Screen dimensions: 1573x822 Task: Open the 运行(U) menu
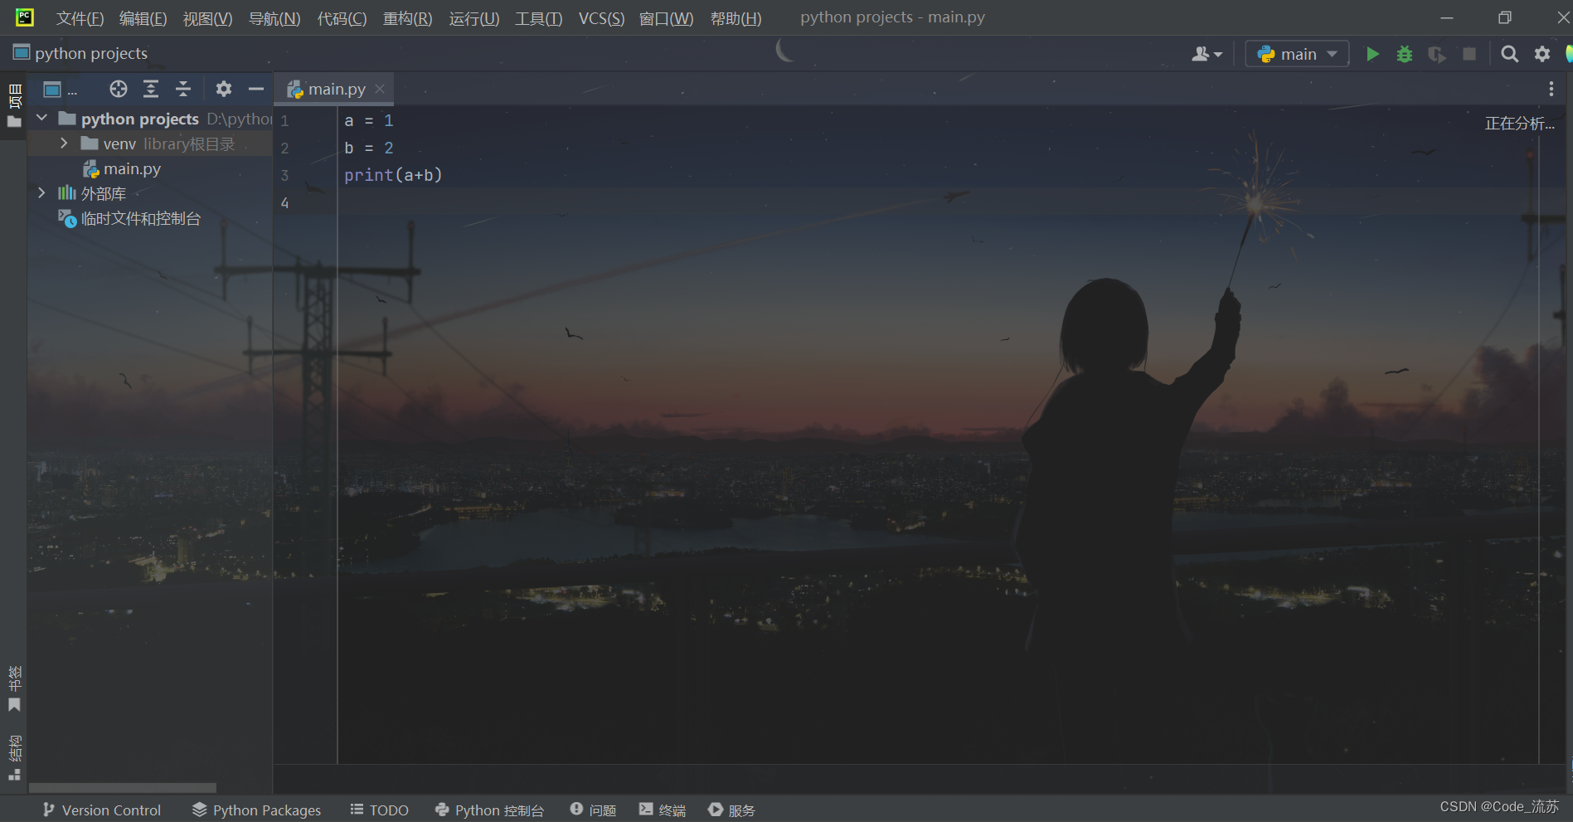coord(474,18)
